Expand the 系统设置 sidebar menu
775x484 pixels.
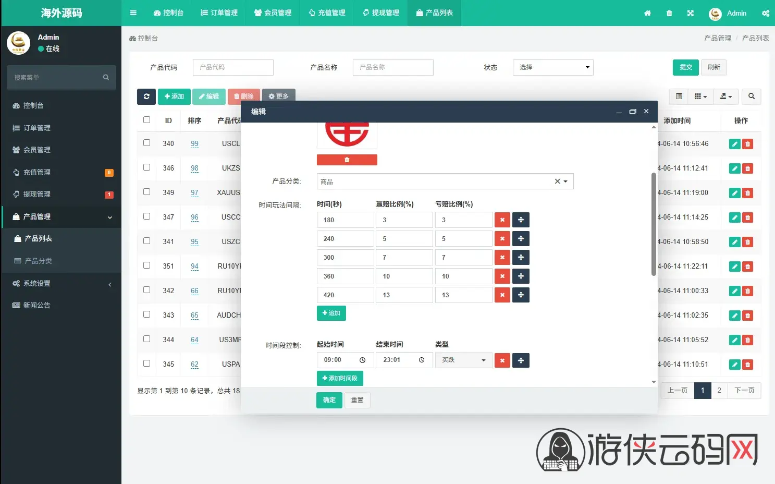click(x=61, y=284)
